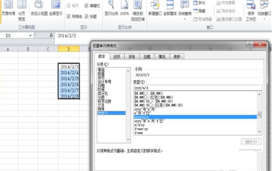Click the dialog Help question-mark button
Image resolution: width=272 pixels, height=171 pixels.
[x=249, y=44]
